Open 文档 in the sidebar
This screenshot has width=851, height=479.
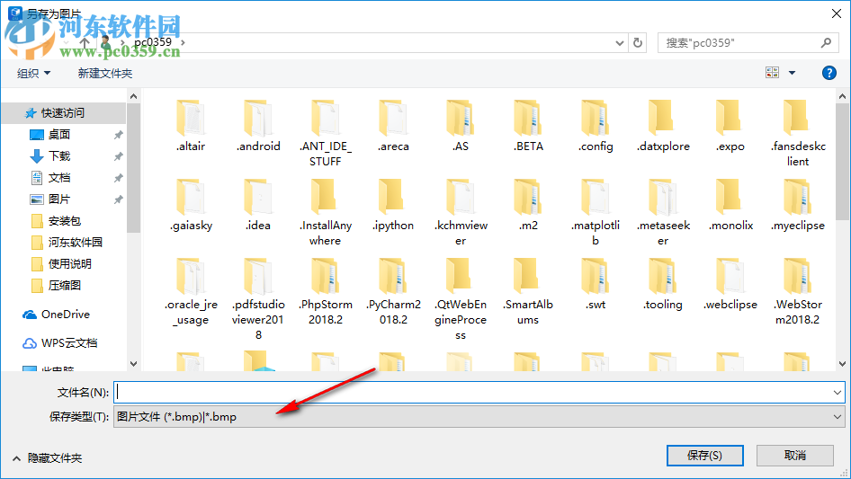(59, 178)
